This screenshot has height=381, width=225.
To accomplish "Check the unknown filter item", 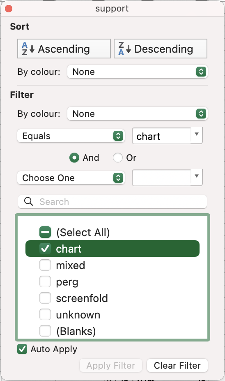I will tap(45, 314).
